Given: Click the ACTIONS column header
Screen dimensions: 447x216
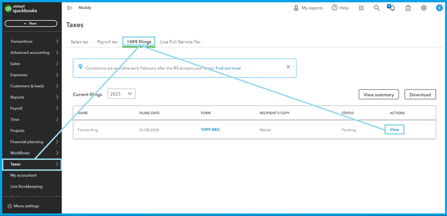Looking at the screenshot, I should click(x=397, y=113).
